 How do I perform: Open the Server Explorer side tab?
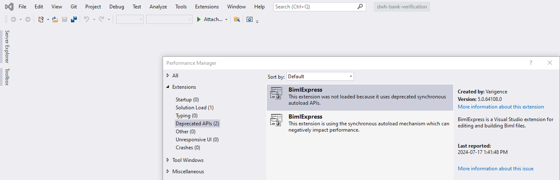click(7, 46)
